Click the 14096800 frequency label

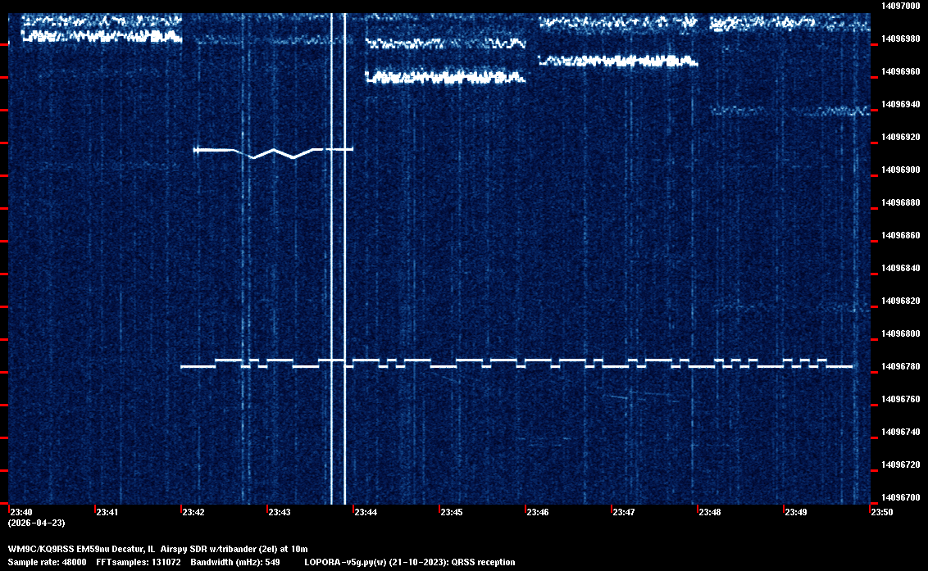[x=899, y=333]
